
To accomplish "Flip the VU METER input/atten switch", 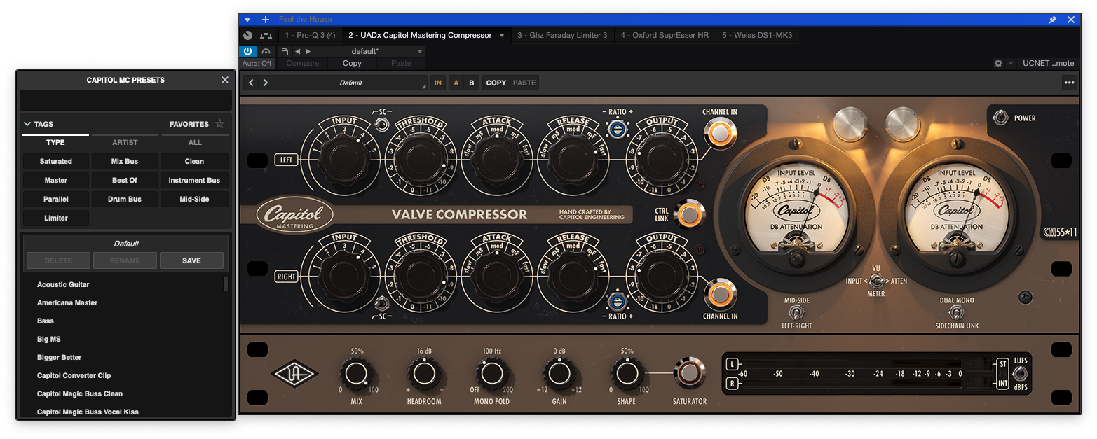I will click(876, 281).
